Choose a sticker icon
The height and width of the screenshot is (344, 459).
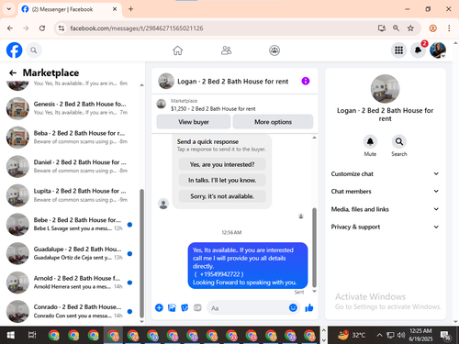(185, 307)
